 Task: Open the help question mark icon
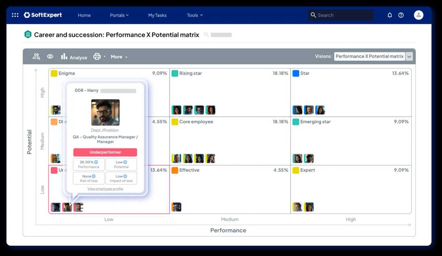(401, 15)
